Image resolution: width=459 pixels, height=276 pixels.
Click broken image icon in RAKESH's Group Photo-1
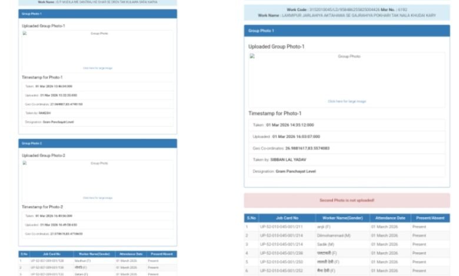(x=25, y=33)
